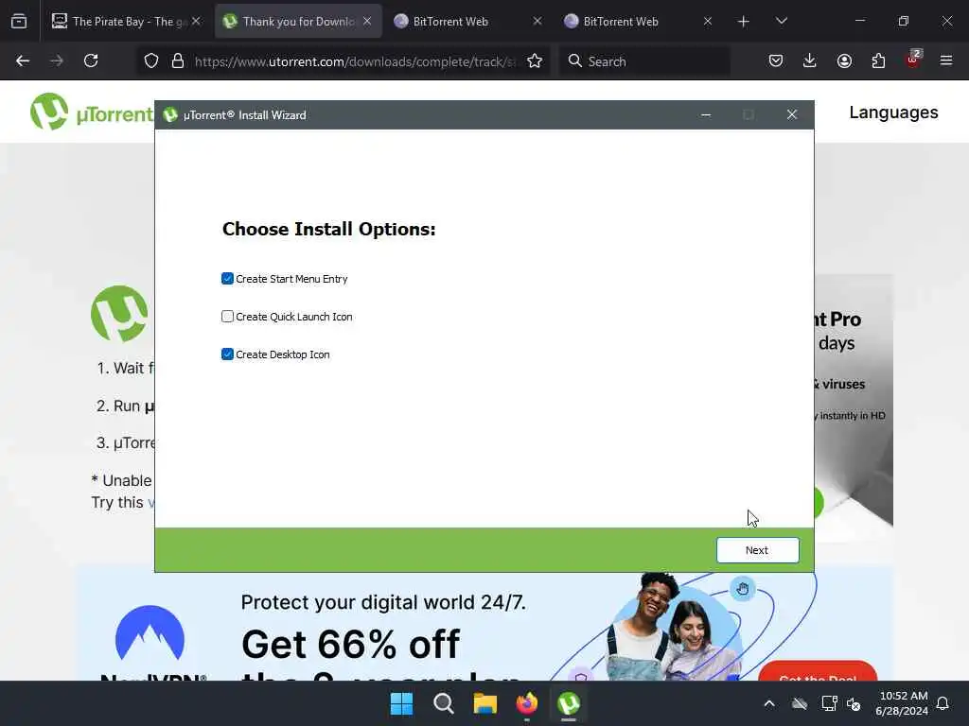This screenshot has width=969, height=726.
Task: Close first BitTorrent Web tab
Action: (537, 22)
